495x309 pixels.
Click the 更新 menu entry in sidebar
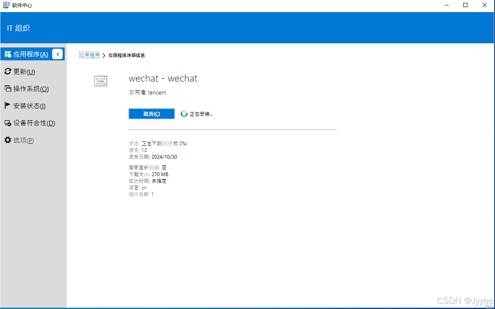click(23, 71)
